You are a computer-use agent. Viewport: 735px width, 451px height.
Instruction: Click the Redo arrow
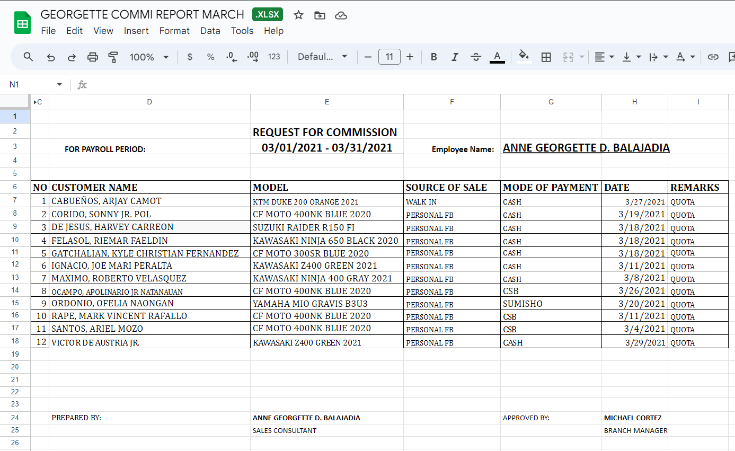pos(72,57)
